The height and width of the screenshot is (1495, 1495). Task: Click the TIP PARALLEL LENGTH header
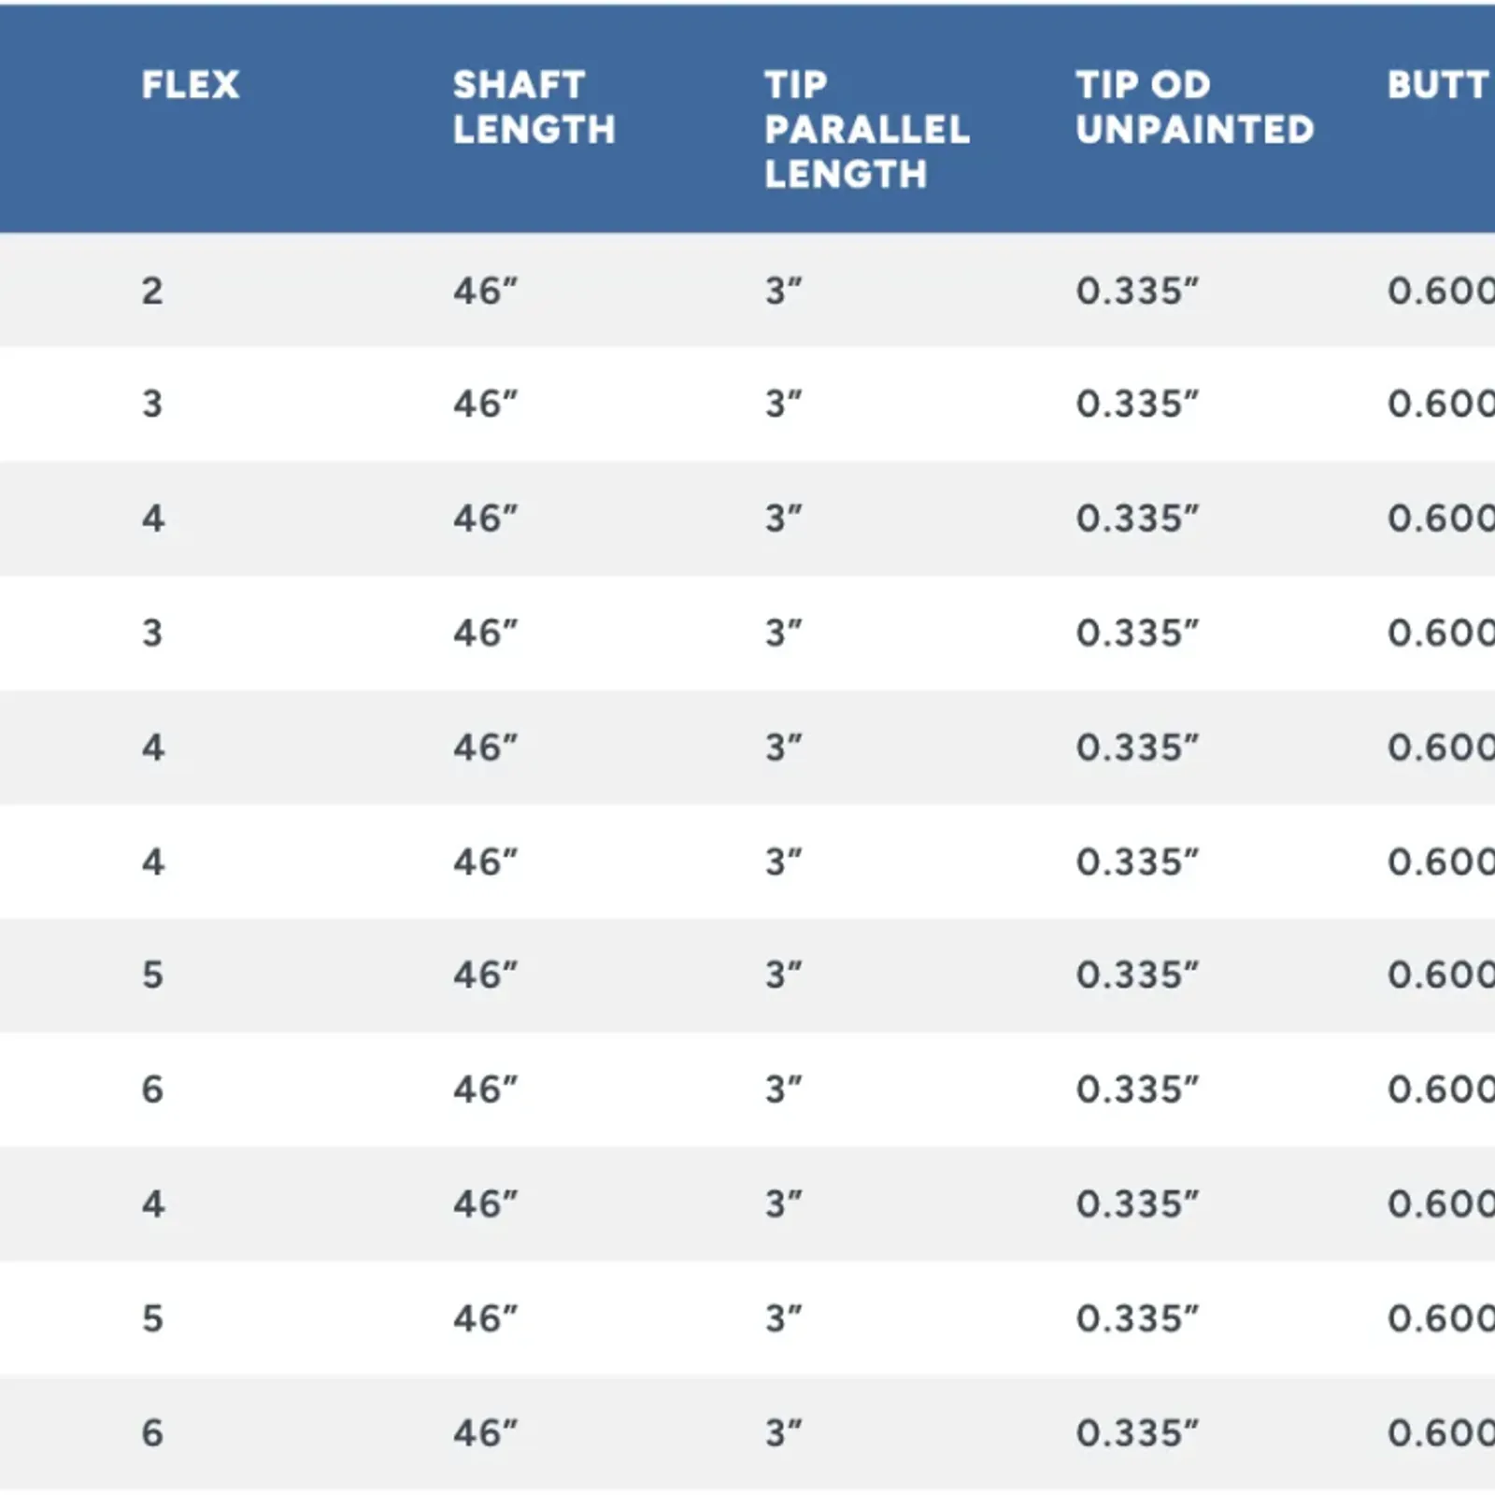(x=867, y=130)
